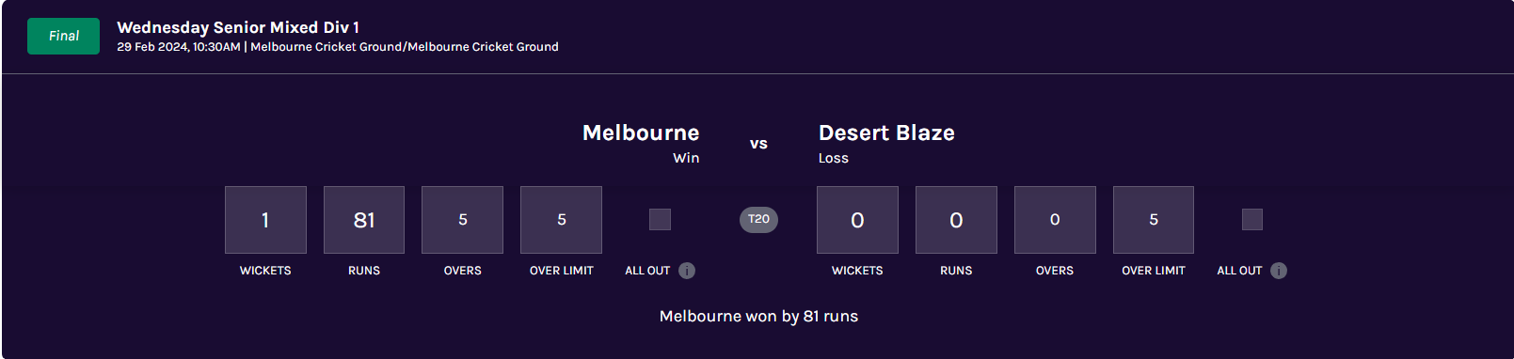Viewport: 1514px width, 359px height.
Task: Open the Melbourne team name link
Action: pyautogui.click(x=641, y=133)
